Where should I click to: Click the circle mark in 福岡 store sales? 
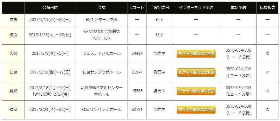[267, 109]
